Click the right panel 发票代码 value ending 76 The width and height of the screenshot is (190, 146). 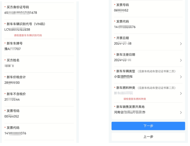click(x=125, y=27)
